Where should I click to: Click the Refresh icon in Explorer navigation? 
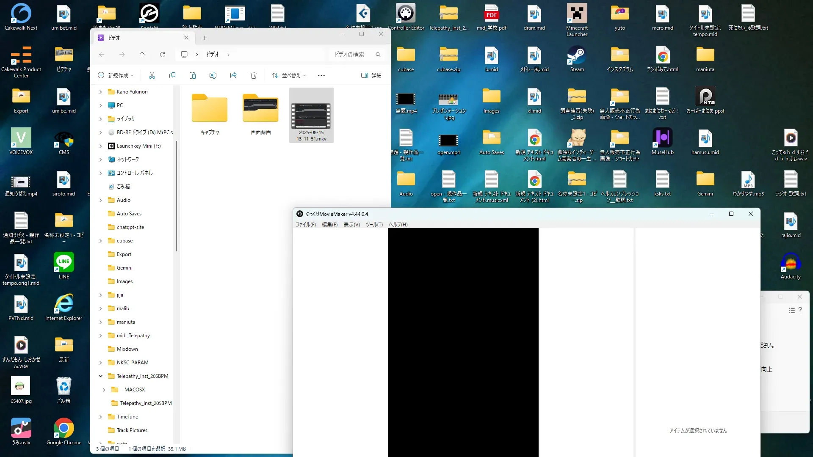tap(163, 55)
